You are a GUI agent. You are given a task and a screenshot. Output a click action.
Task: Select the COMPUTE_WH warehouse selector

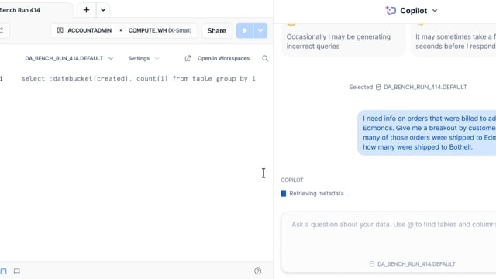click(x=160, y=30)
